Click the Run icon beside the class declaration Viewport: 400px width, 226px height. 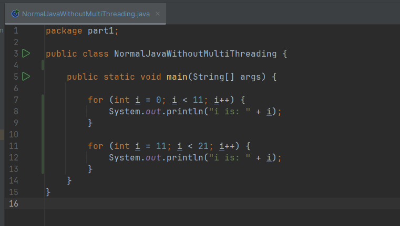26,53
